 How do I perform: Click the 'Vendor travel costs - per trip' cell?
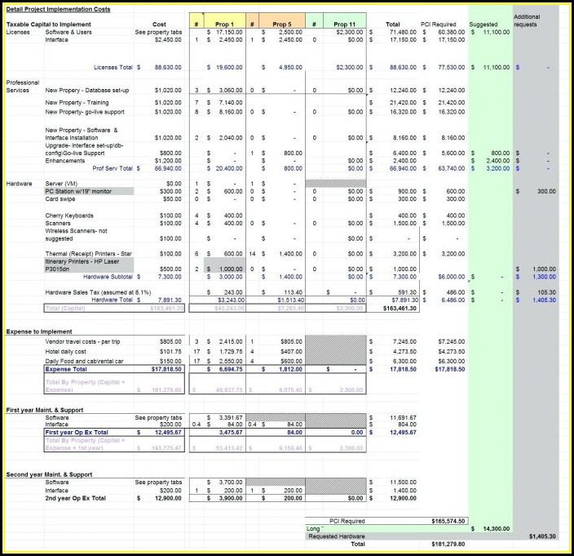85,340
